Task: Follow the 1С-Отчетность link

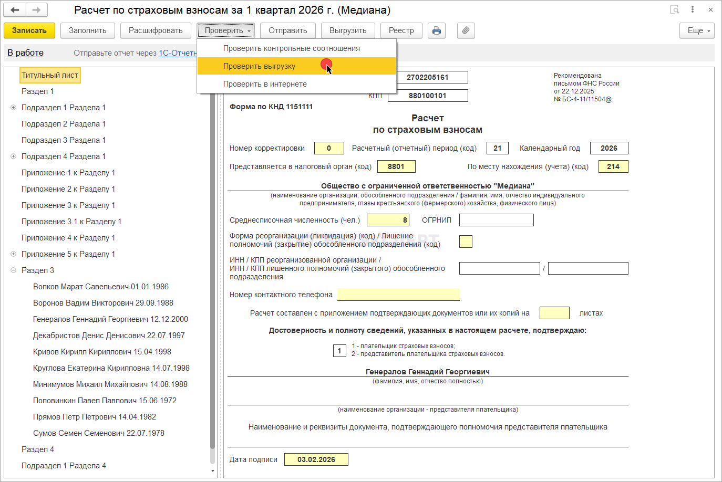Action: (x=178, y=53)
